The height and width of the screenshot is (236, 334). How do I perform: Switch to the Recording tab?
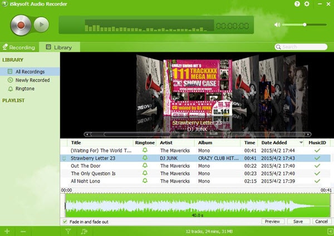pyautogui.click(x=19, y=47)
